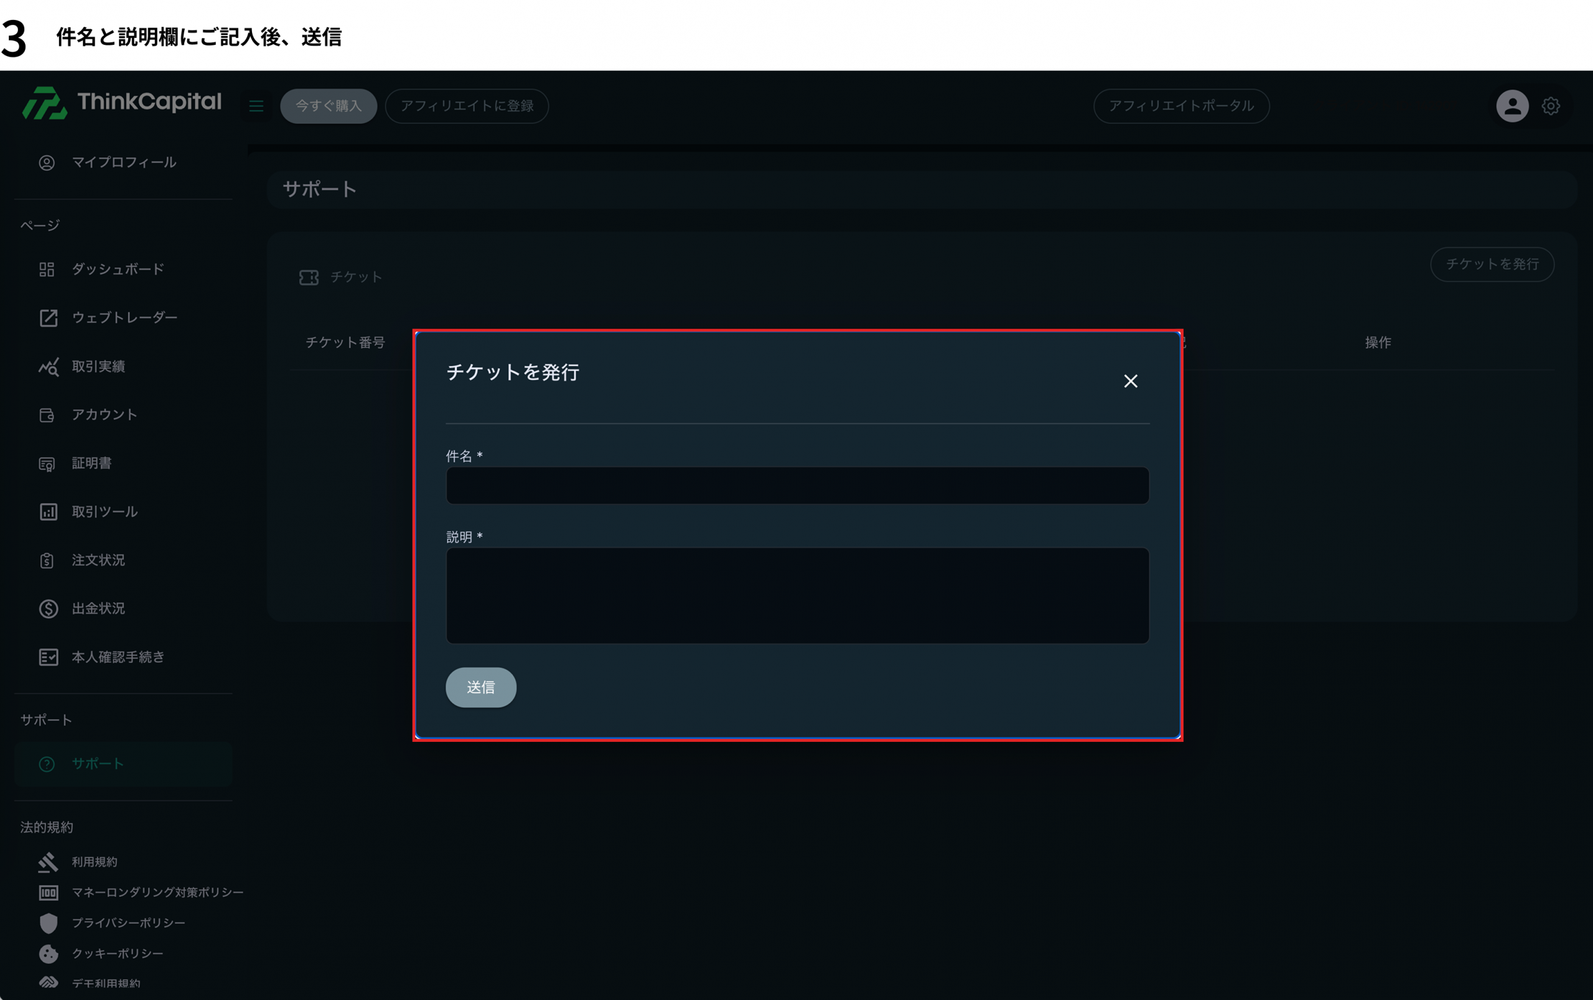Toggle the hamburger sidebar menu icon
The image size is (1593, 1000).
pyautogui.click(x=256, y=106)
